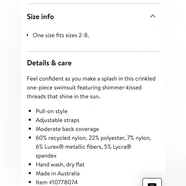This screenshot has width=186, height=186.
Task: Click the '5% Lycra®' text
Action: pyautogui.click(x=118, y=147)
